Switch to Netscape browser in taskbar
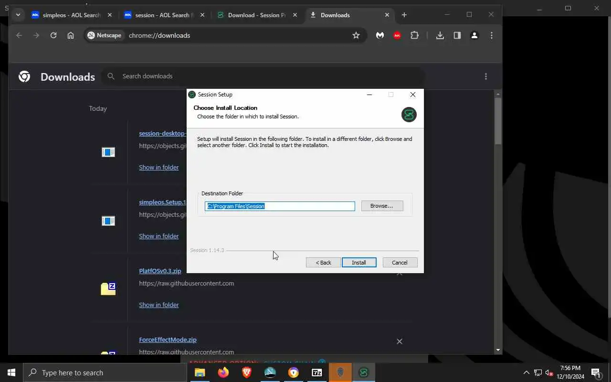Image resolution: width=611 pixels, height=382 pixels. tap(270, 372)
